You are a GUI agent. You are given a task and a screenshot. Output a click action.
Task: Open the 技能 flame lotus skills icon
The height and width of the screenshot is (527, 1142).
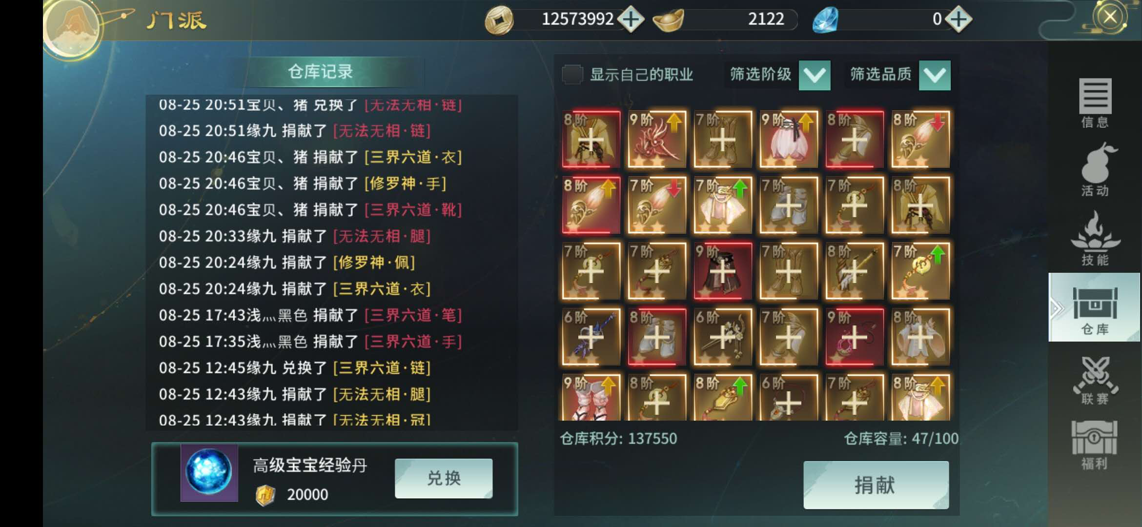[1095, 239]
